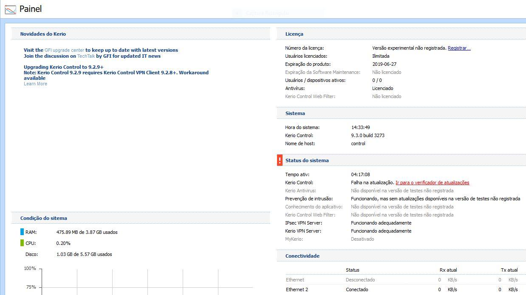Click the Conectividade panel header
The width and height of the screenshot is (526, 295).
pos(401,256)
